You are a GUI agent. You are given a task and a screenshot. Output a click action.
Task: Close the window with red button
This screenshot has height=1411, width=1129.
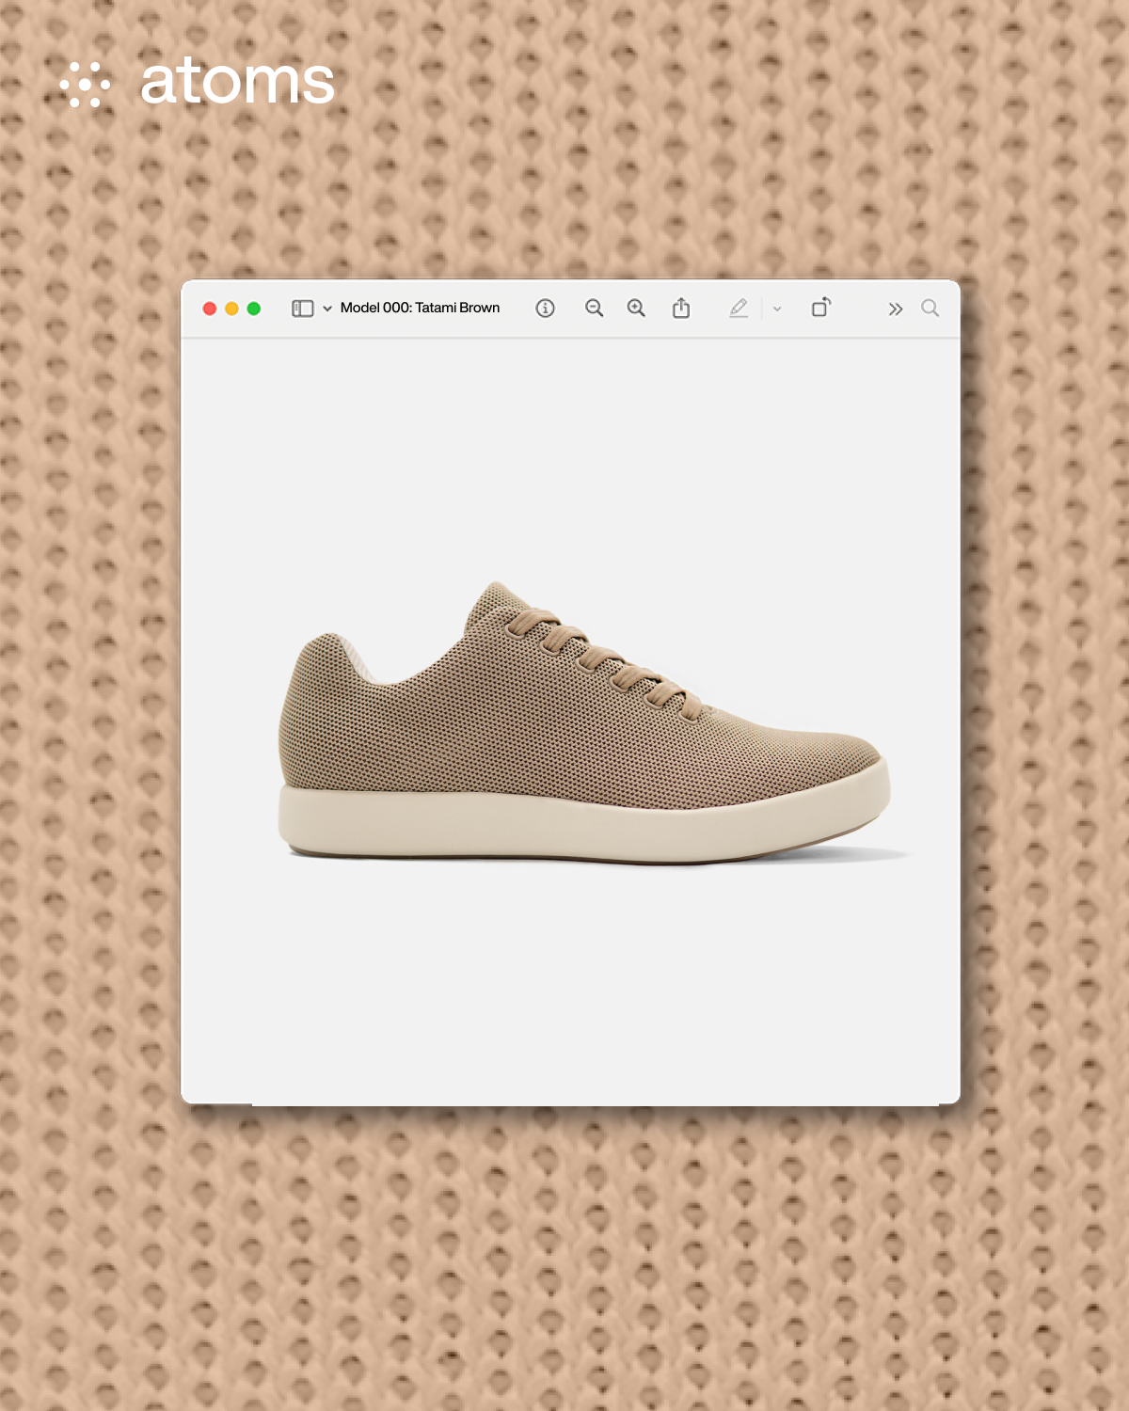[210, 309]
